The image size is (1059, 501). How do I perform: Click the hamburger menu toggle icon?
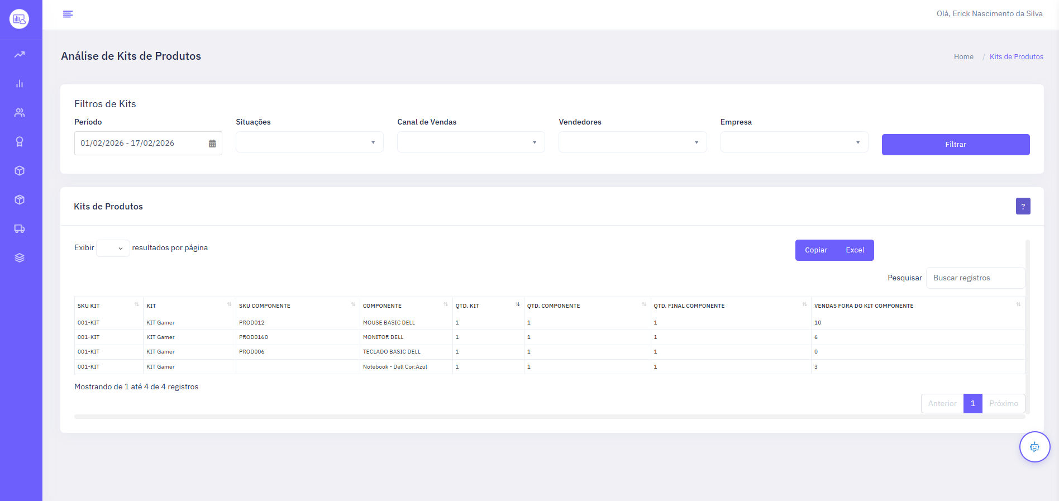click(x=68, y=14)
